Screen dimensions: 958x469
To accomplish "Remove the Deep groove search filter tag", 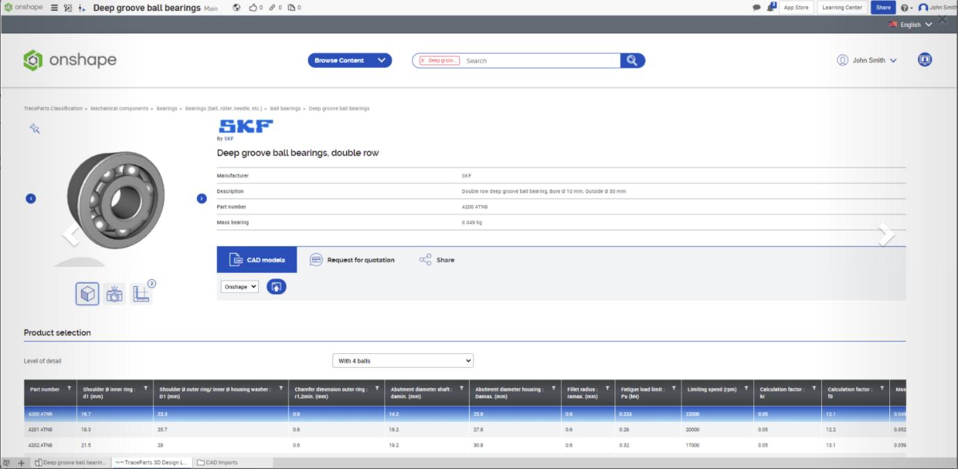I will (x=422, y=61).
